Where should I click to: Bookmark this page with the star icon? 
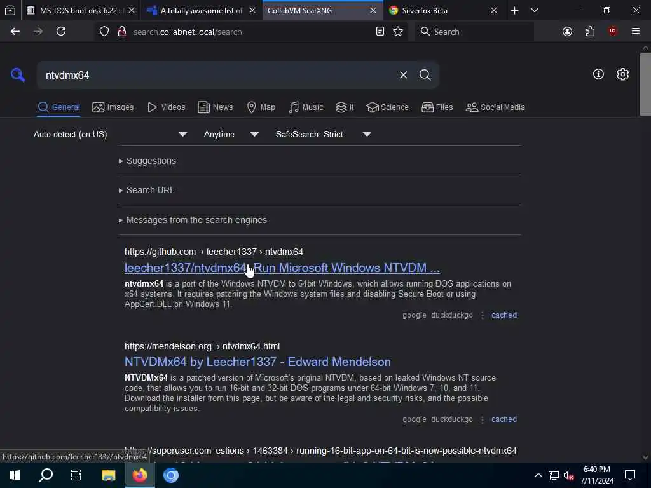(398, 32)
